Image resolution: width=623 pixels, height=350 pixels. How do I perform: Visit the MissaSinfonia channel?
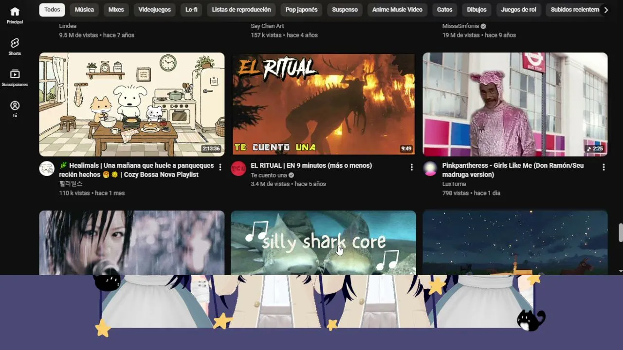point(460,26)
